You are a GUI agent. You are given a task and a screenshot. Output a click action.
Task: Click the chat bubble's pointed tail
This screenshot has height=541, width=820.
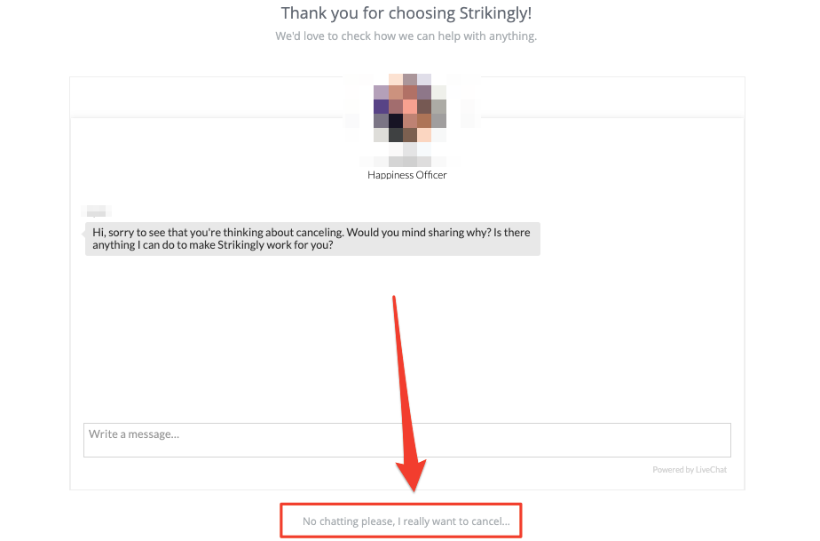coord(83,235)
